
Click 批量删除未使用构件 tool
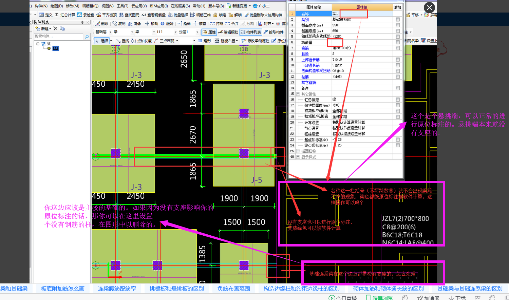tap(263, 15)
